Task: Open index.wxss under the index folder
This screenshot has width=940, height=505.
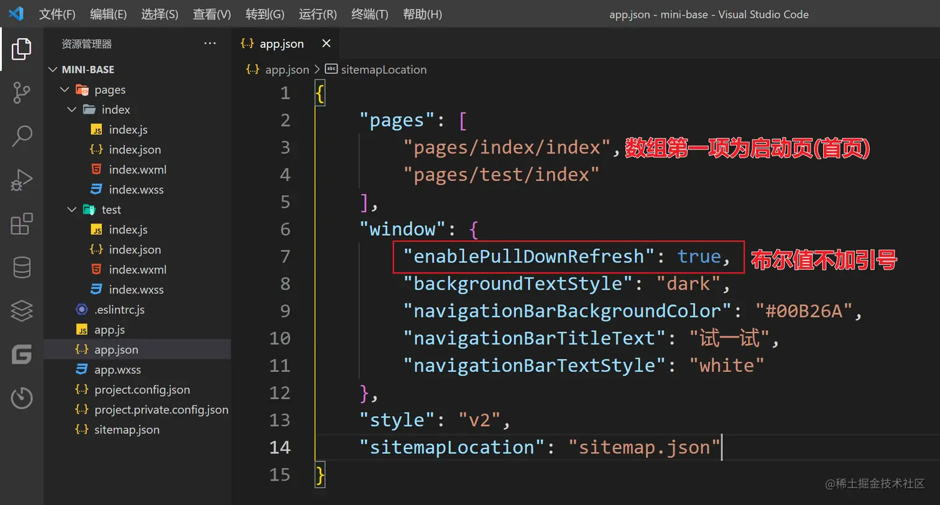Action: pyautogui.click(x=136, y=190)
